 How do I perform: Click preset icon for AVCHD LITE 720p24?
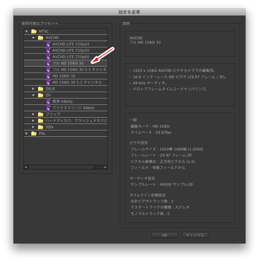tap(48, 44)
